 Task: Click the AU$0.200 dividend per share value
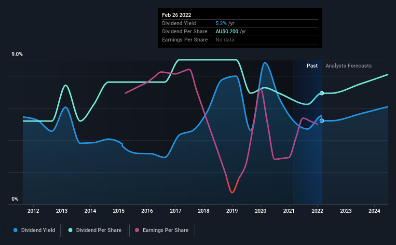[227, 31]
